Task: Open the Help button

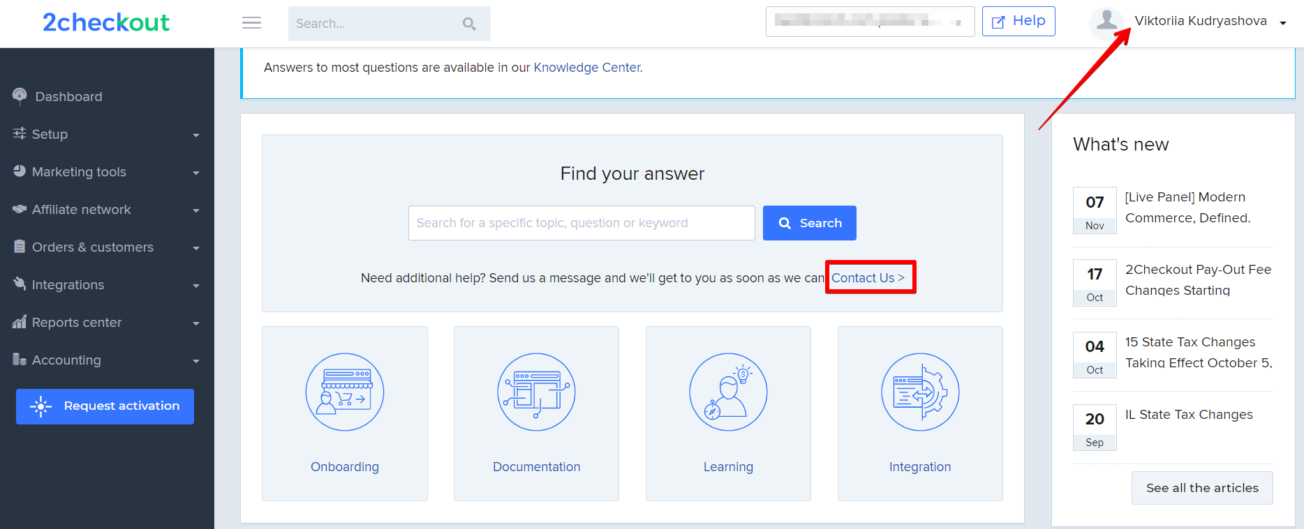Action: tap(1018, 21)
